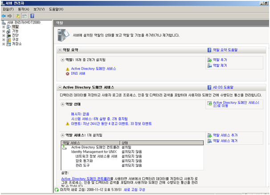Click the 새로 고침 구성 link
The height and width of the screenshot is (195, 270).
[134, 190]
